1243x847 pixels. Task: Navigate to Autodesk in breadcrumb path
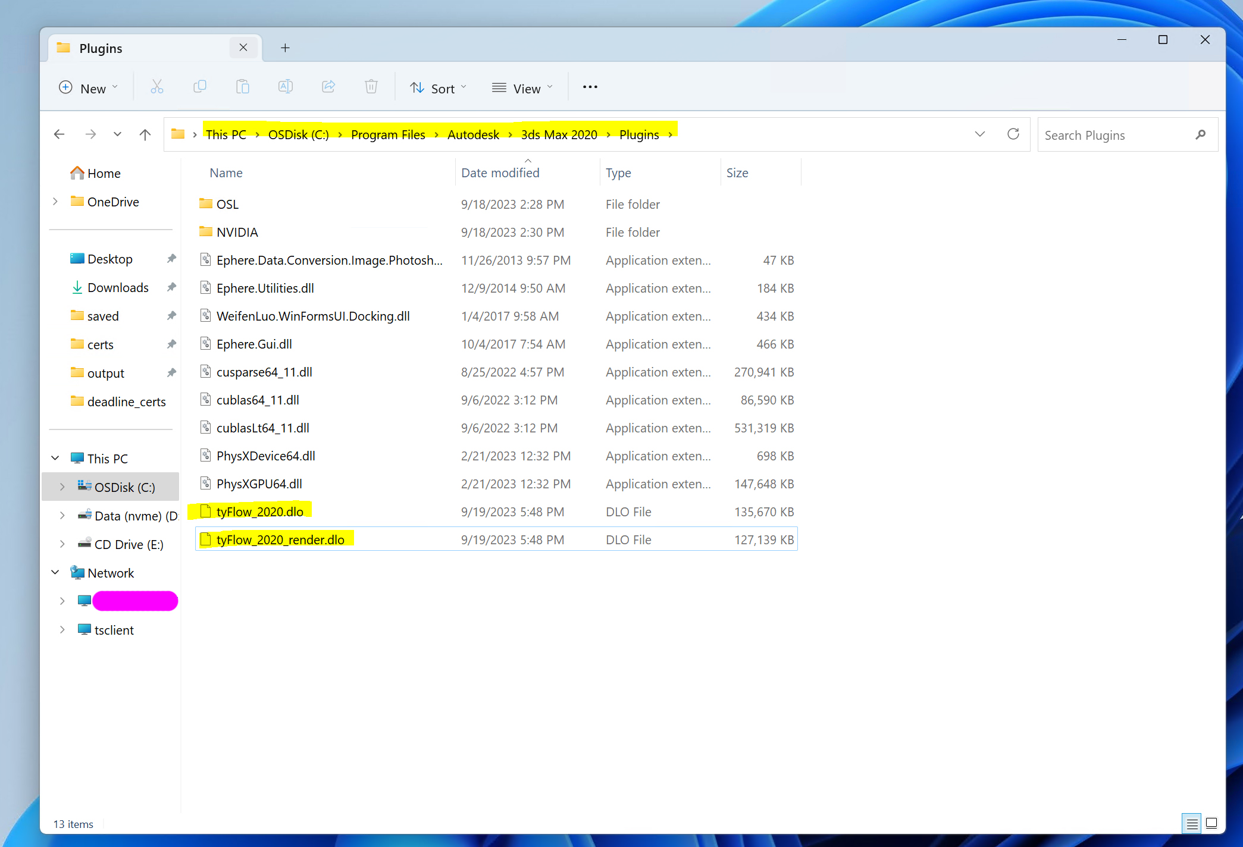[x=473, y=135]
